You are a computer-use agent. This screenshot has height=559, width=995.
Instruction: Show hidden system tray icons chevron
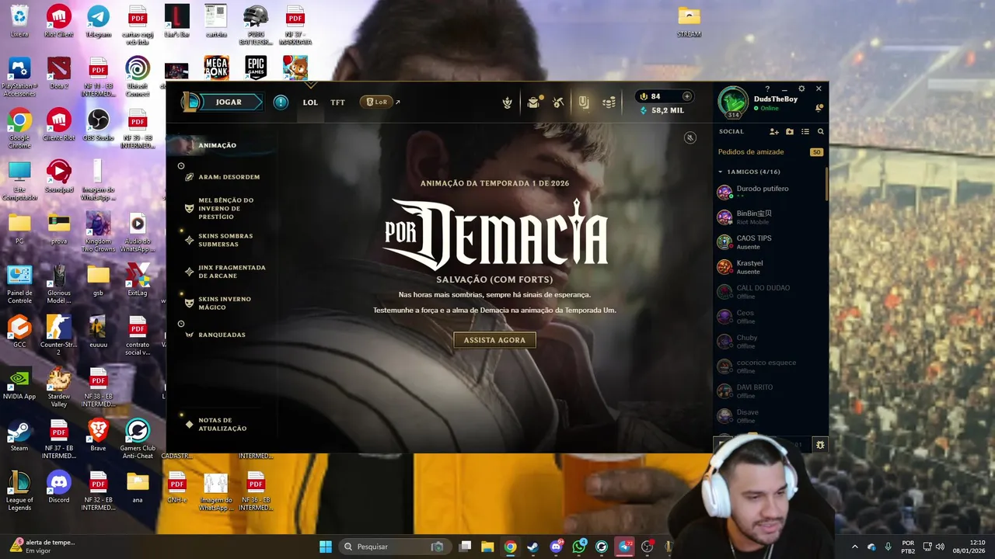(854, 547)
